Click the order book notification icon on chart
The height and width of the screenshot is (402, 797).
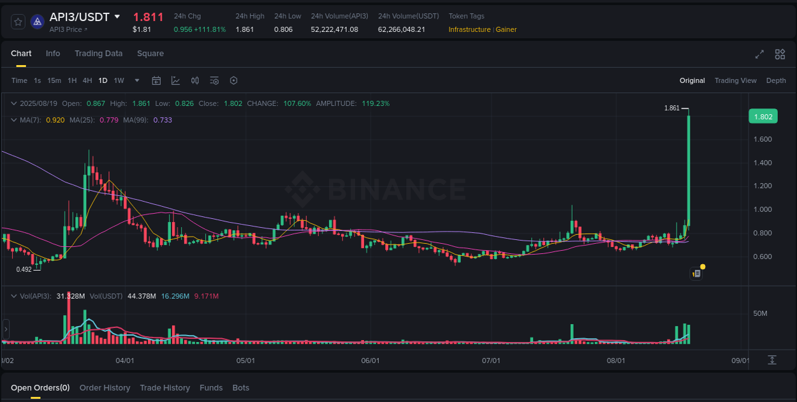[x=696, y=273]
